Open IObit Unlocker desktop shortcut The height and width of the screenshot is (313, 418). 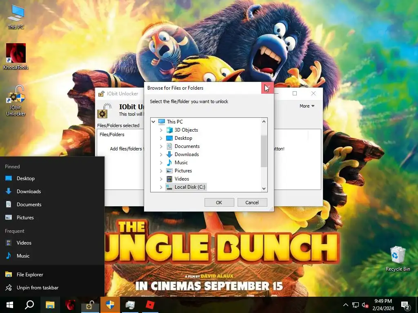click(16, 101)
